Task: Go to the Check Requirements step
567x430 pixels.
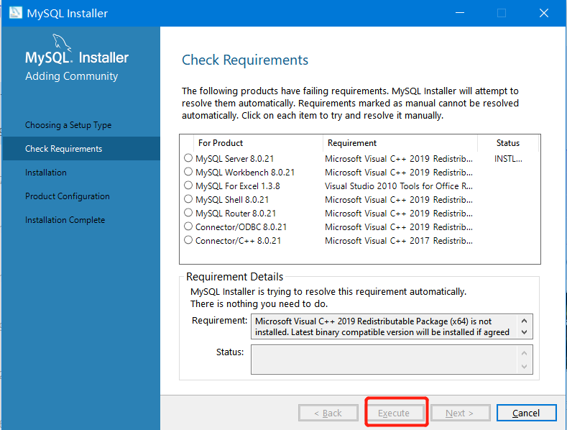Action: pos(63,149)
